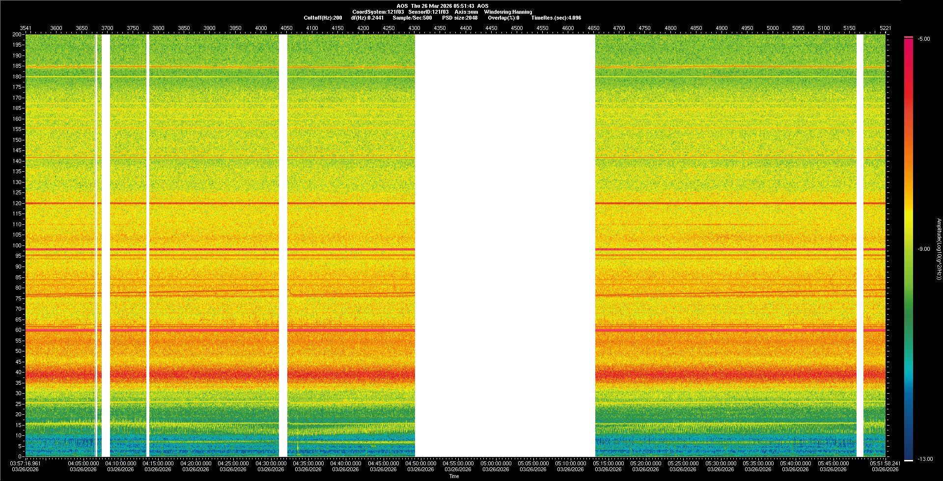
Task: Click the -9.00 colorbar midpoint label
Action: point(924,249)
